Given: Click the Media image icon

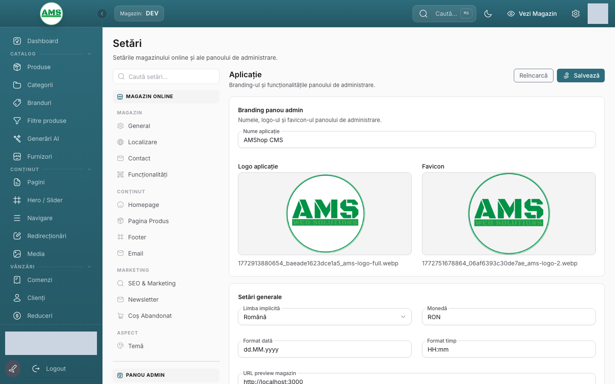Looking at the screenshot, I should pyautogui.click(x=17, y=254).
